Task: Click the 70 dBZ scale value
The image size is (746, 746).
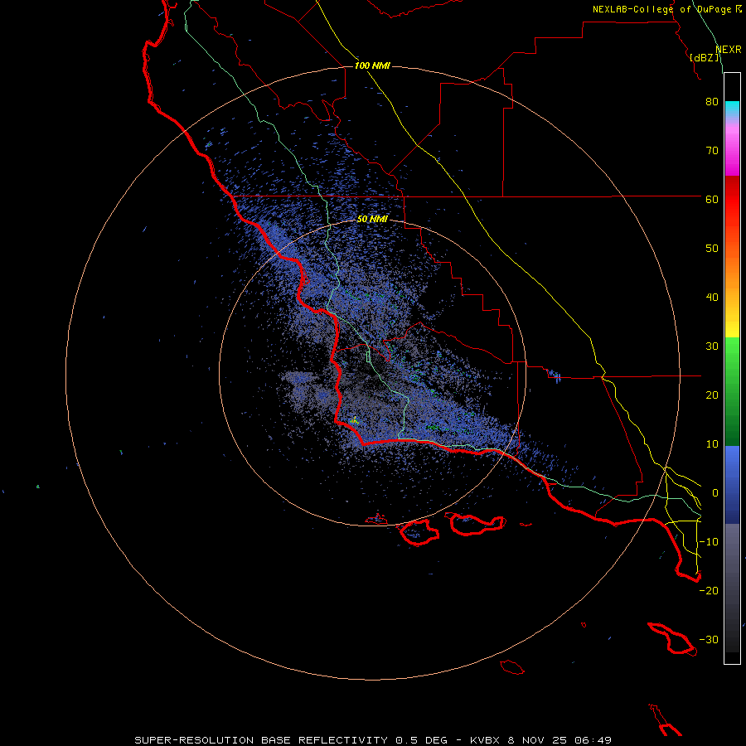Action: (712, 151)
